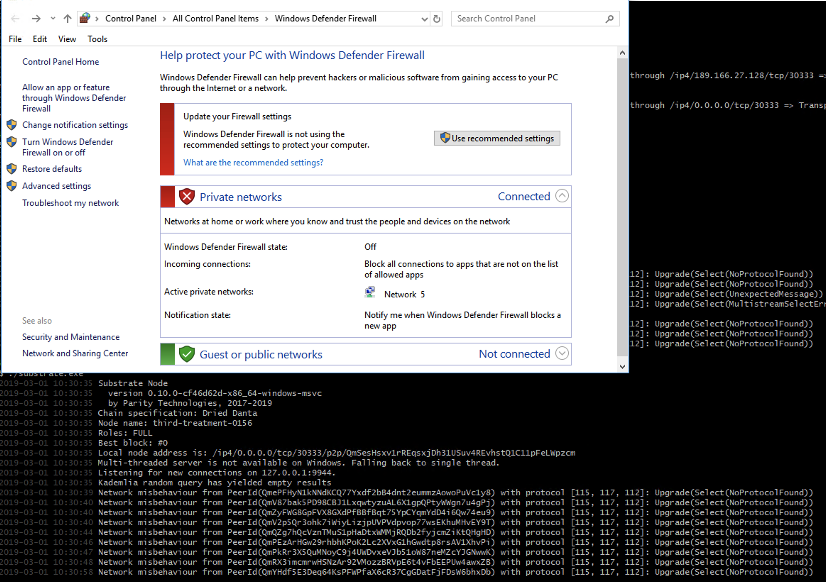Image resolution: width=826 pixels, height=582 pixels.
Task: Open the Tools menu
Action: click(x=98, y=39)
